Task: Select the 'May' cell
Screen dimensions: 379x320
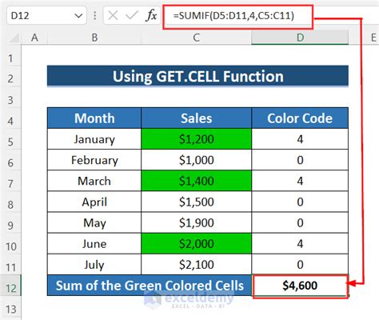Action: point(94,222)
